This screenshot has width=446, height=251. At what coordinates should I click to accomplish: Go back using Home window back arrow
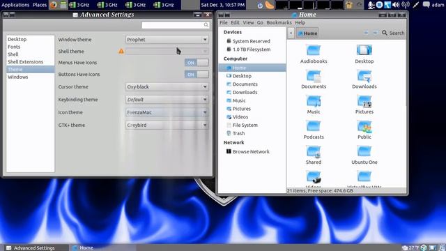(366, 33)
